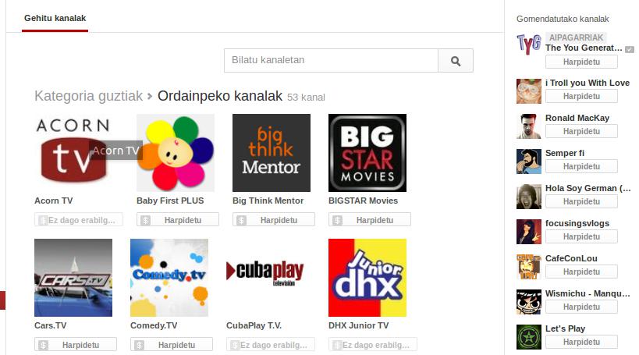Click the Cars.TV channel thumbnail
Screen dimensions: 639x355
[73, 277]
